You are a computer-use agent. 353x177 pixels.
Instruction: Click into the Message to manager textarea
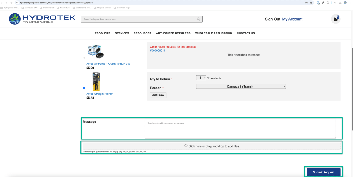point(240,129)
